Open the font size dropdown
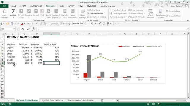190x106 pixels. [x=91, y=24]
